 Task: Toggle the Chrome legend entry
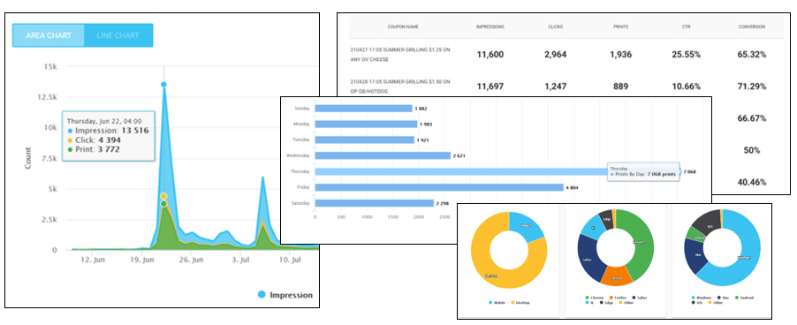point(595,298)
